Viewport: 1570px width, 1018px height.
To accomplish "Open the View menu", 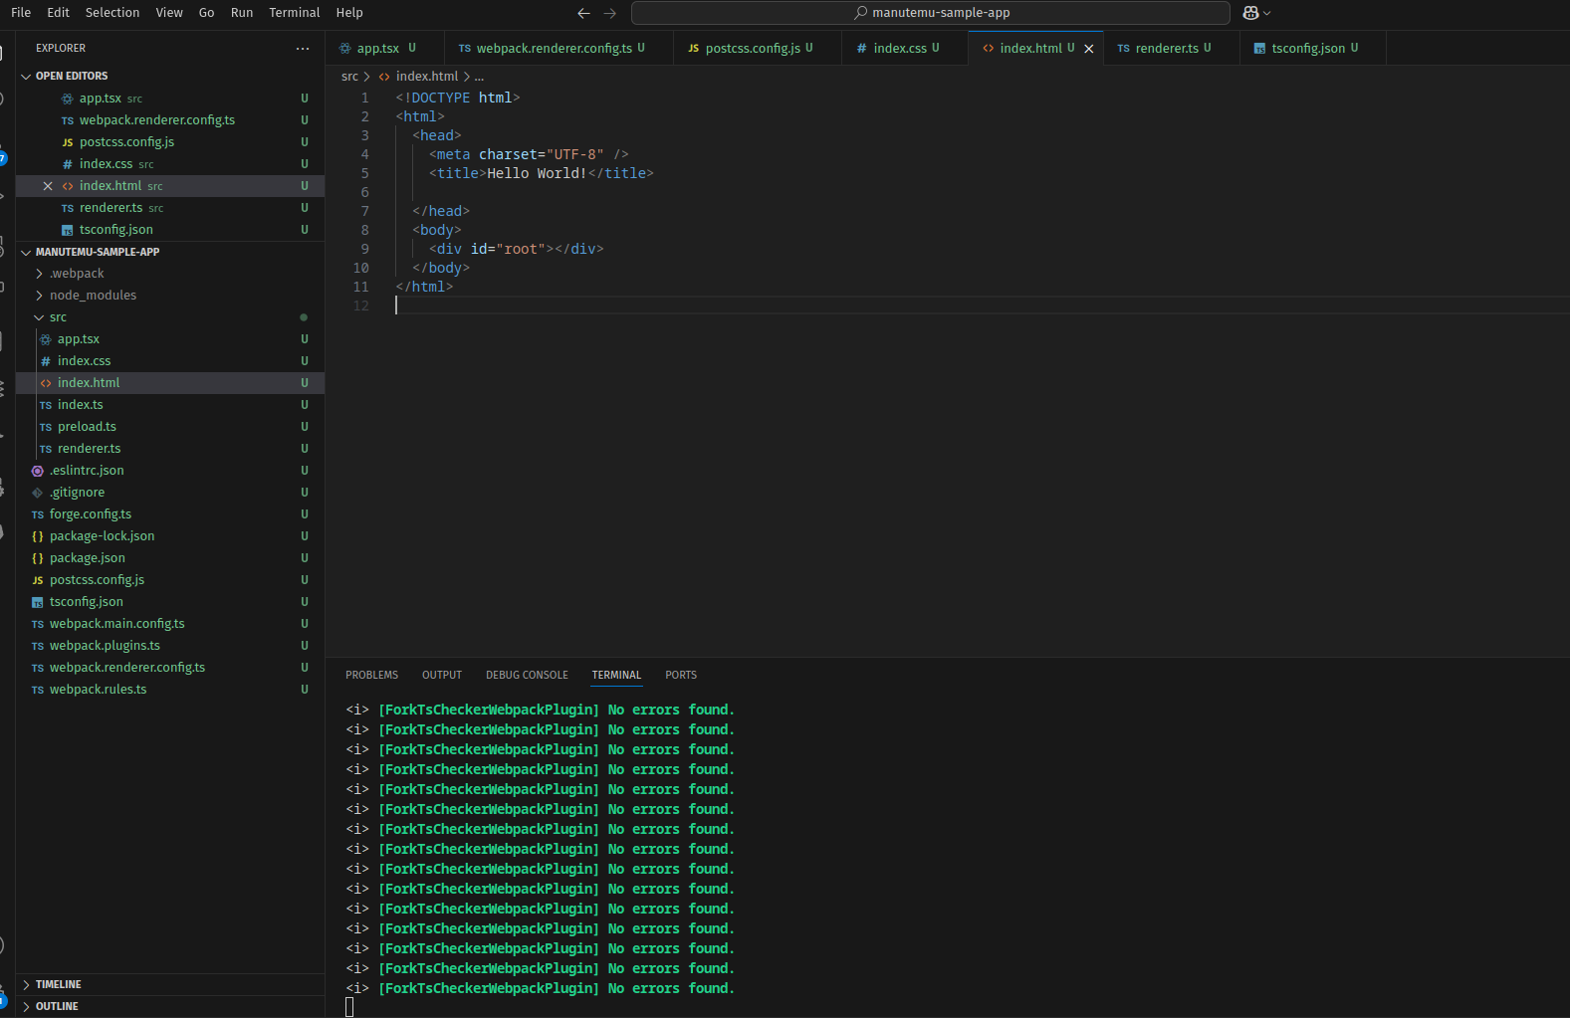I will click(169, 13).
